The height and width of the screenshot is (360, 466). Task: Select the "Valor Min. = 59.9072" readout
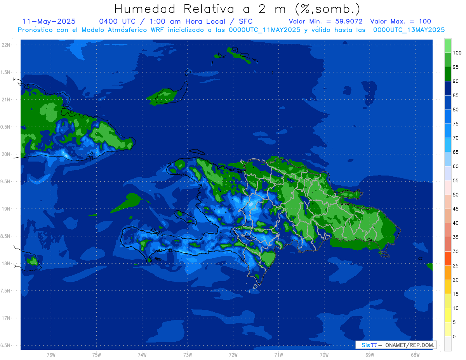(326, 21)
